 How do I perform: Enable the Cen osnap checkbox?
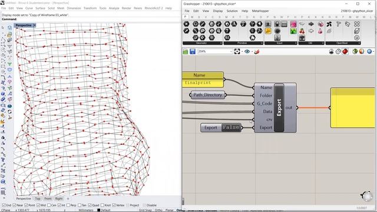tap(49, 206)
